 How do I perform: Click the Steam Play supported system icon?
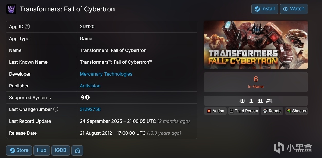[x=82, y=97]
